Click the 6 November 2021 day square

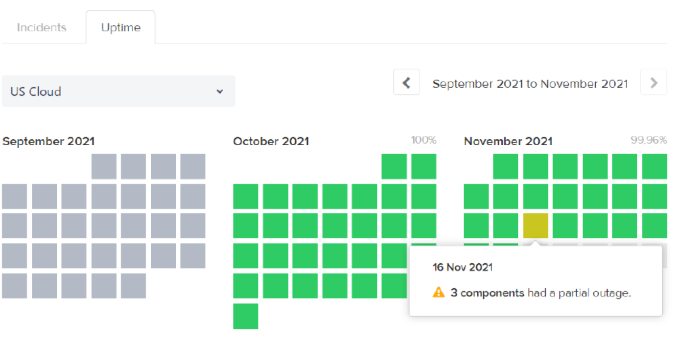click(x=654, y=166)
